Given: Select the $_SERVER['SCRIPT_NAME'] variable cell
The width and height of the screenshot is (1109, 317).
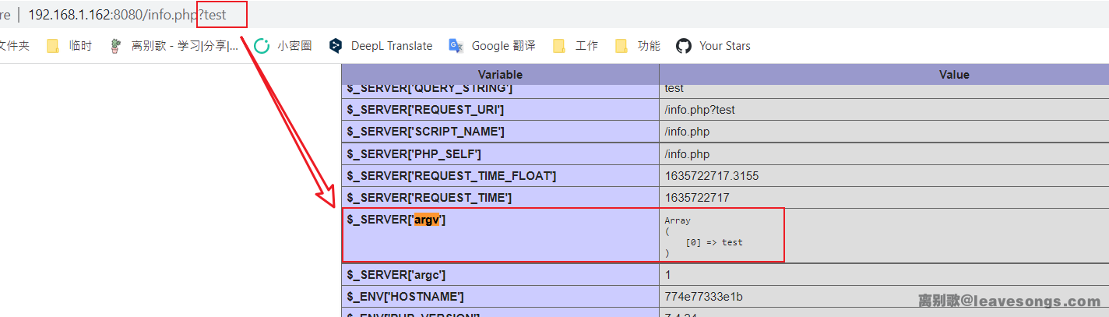Looking at the screenshot, I should pos(426,132).
